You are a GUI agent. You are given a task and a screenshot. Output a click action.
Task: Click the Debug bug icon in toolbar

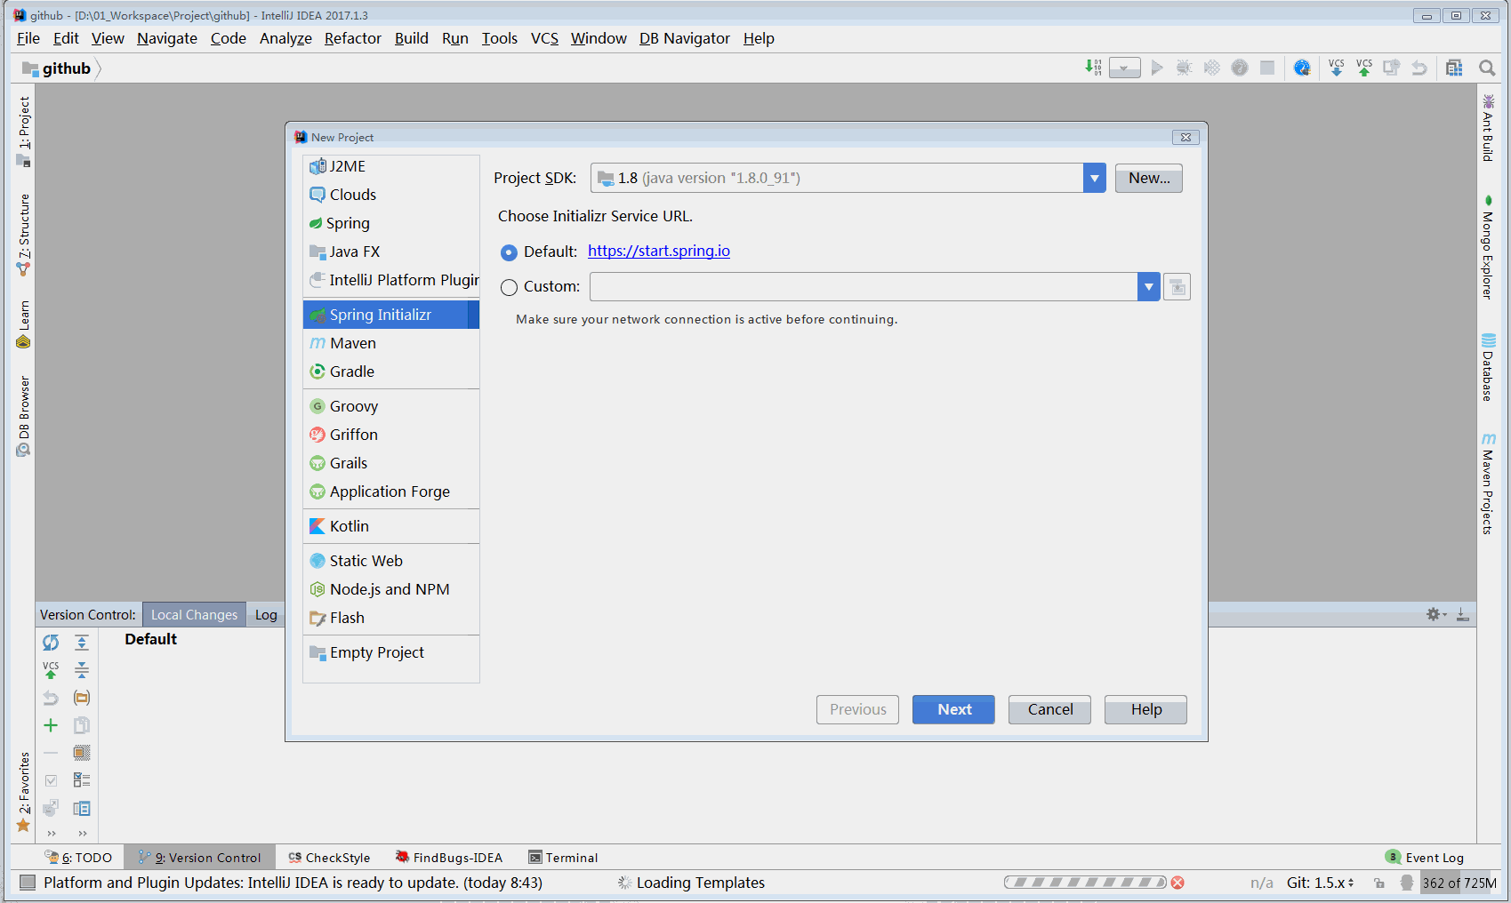pos(1184,68)
